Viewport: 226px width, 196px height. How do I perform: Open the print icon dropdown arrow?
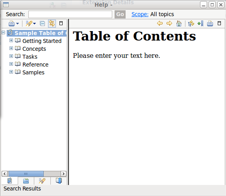pos(17,24)
